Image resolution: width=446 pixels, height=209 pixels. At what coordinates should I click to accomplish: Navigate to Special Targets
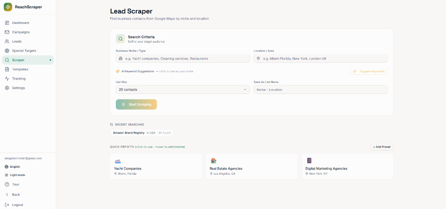point(28,51)
